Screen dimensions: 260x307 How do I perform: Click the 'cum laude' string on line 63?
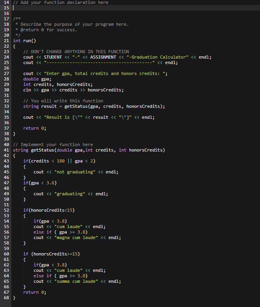(68, 271)
